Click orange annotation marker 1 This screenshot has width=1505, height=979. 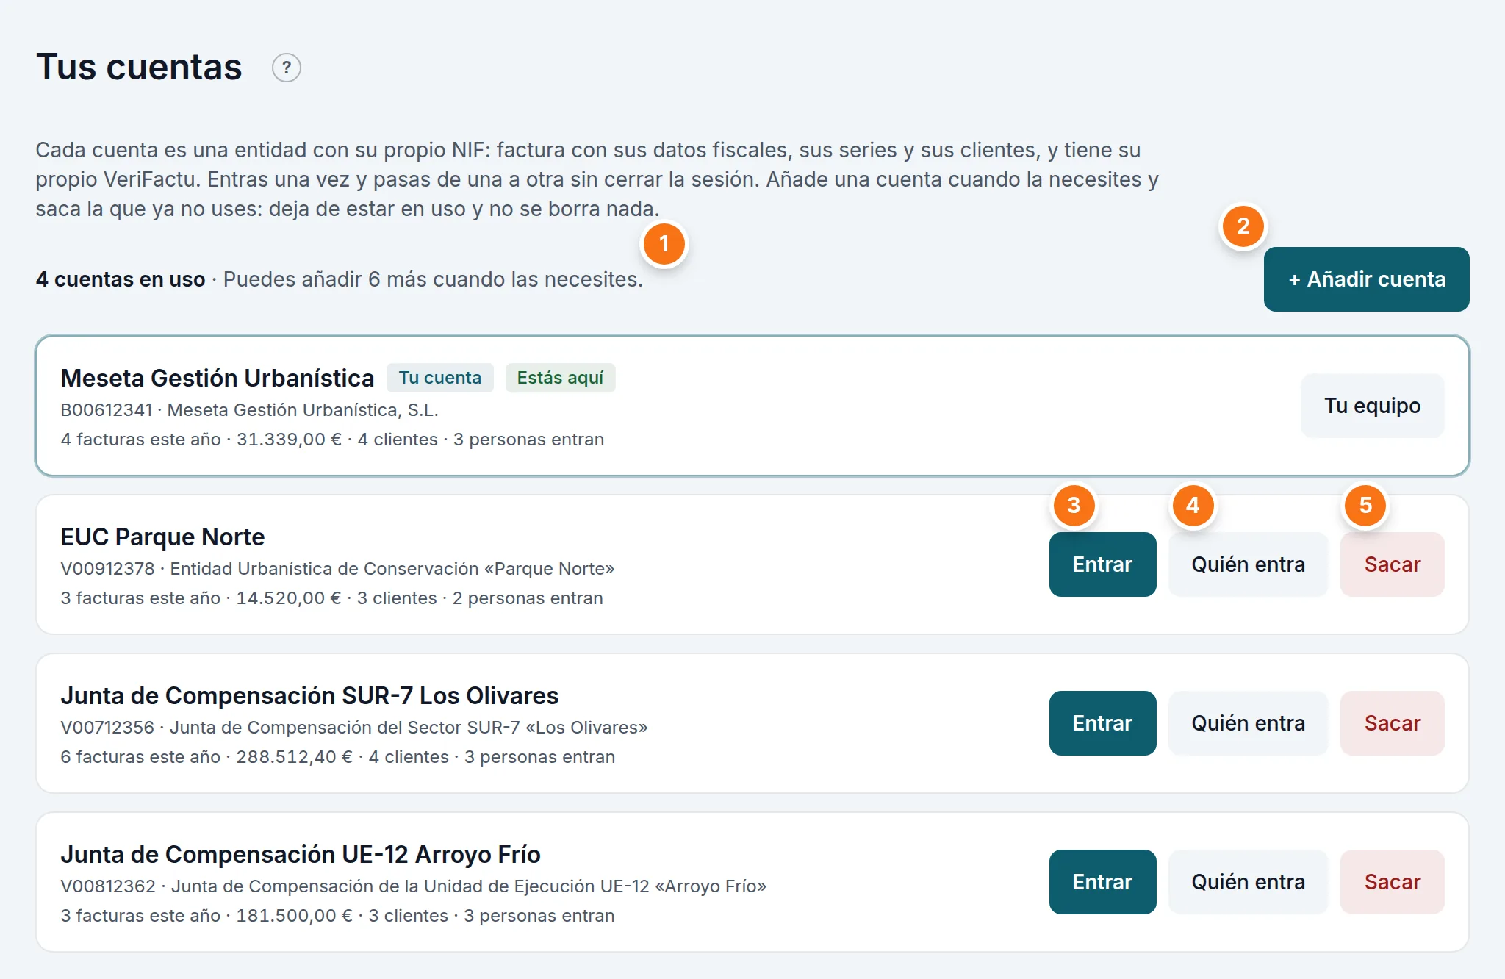pyautogui.click(x=664, y=244)
